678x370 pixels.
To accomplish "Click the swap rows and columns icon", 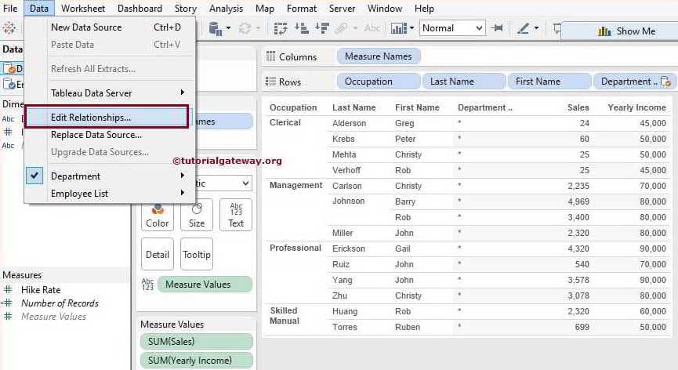I will tap(281, 28).
